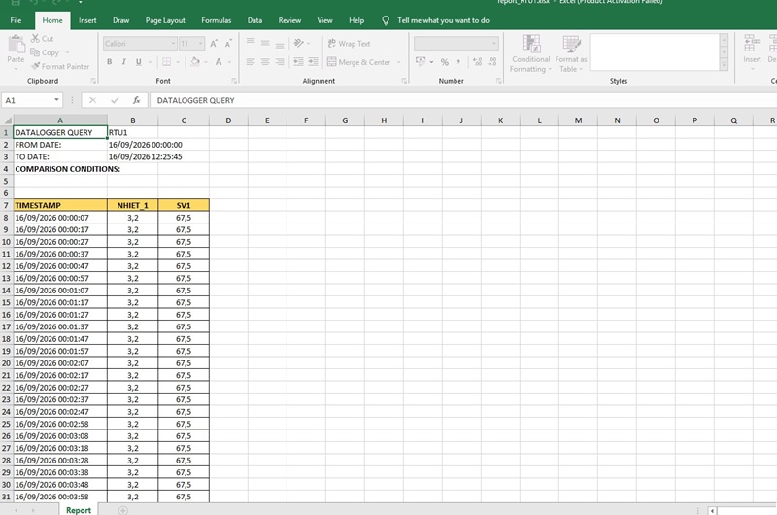Click the formula bar Enter checkmark
This screenshot has width=777, height=515.
point(115,100)
